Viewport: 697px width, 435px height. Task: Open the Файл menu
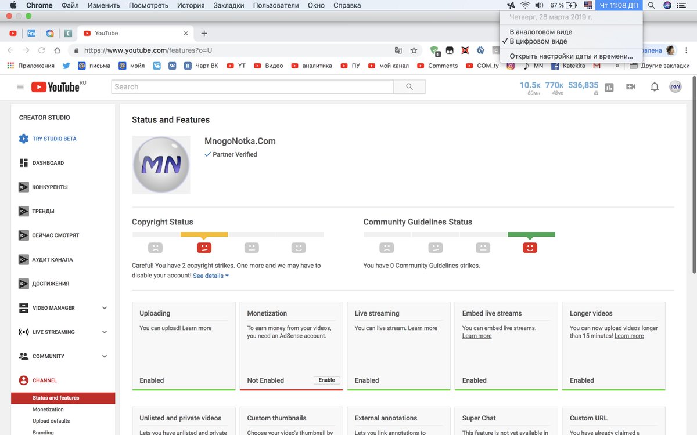(x=70, y=5)
